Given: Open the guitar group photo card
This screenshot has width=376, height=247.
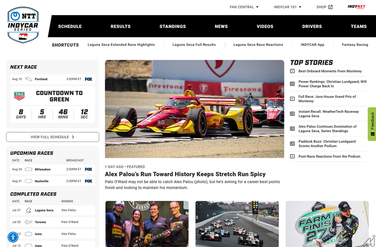Looking at the screenshot, I should (x=147, y=224).
